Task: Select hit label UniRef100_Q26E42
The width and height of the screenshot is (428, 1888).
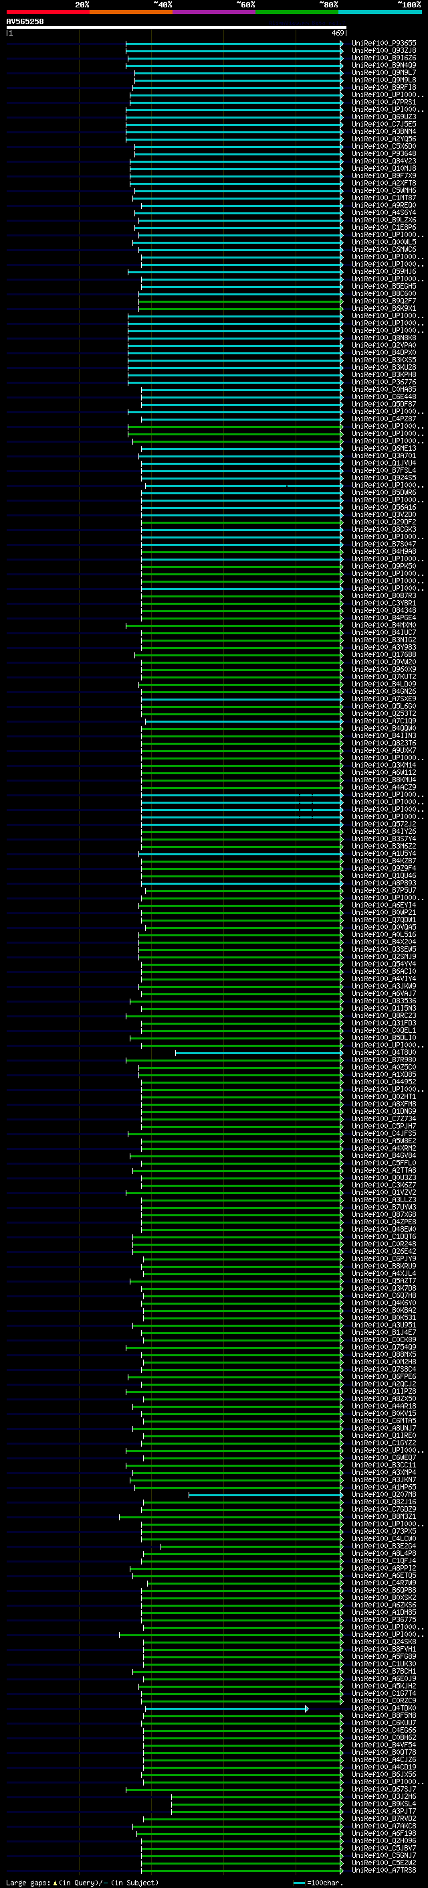Action: (384, 1251)
